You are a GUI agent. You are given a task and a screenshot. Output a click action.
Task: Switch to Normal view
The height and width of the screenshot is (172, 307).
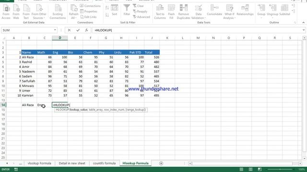tap(241, 169)
